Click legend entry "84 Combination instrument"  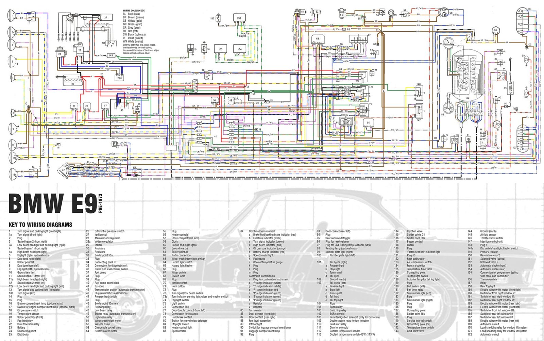point(258,231)
